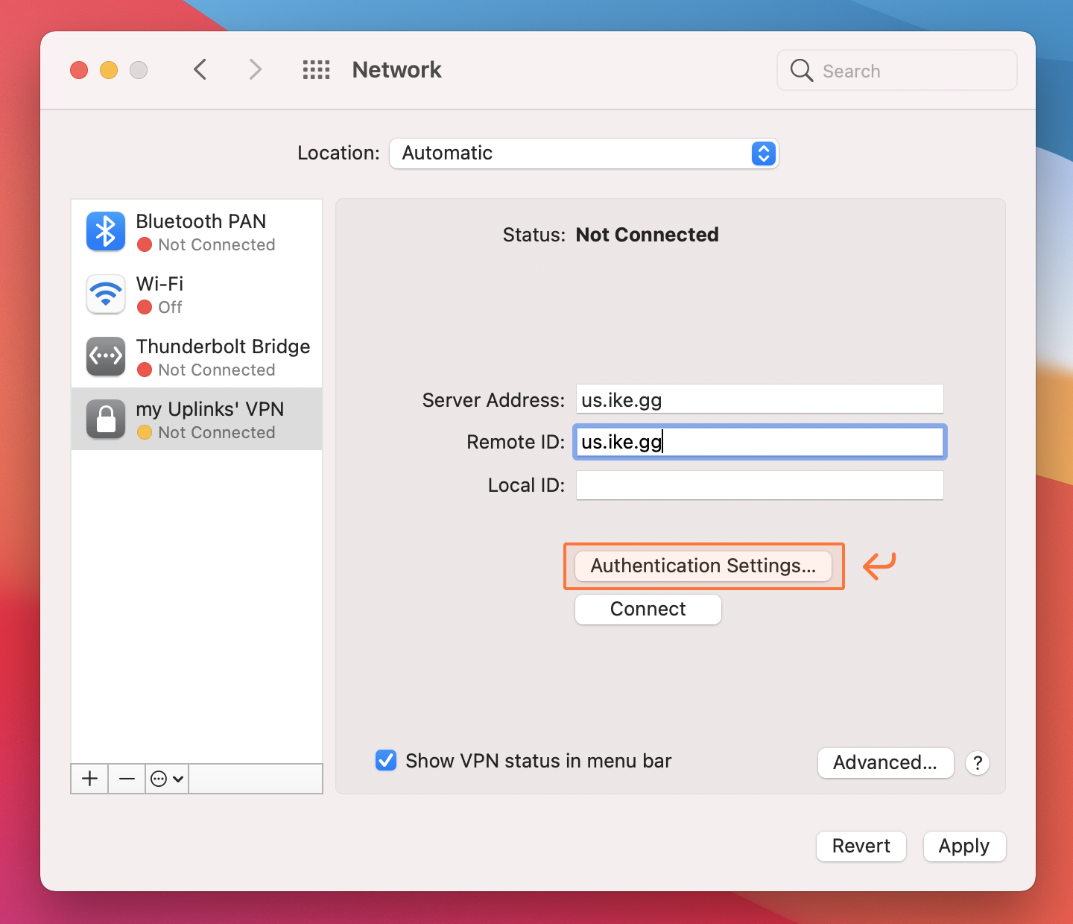Click inside the Local ID field

[759, 485]
